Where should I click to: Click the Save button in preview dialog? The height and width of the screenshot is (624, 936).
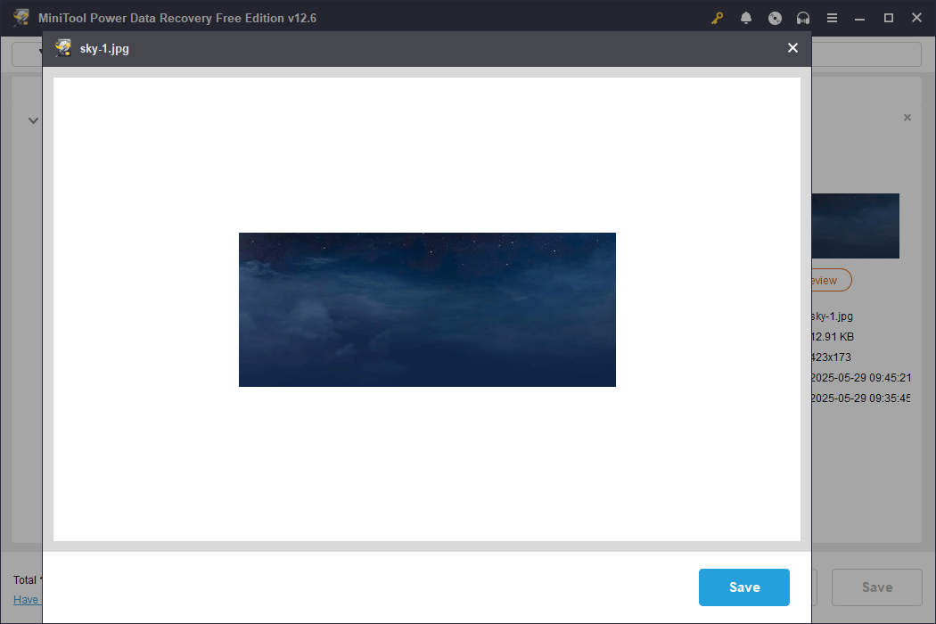point(743,587)
